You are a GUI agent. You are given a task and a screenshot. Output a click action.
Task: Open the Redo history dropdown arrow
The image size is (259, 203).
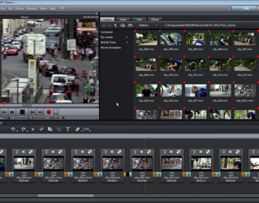point(27,131)
